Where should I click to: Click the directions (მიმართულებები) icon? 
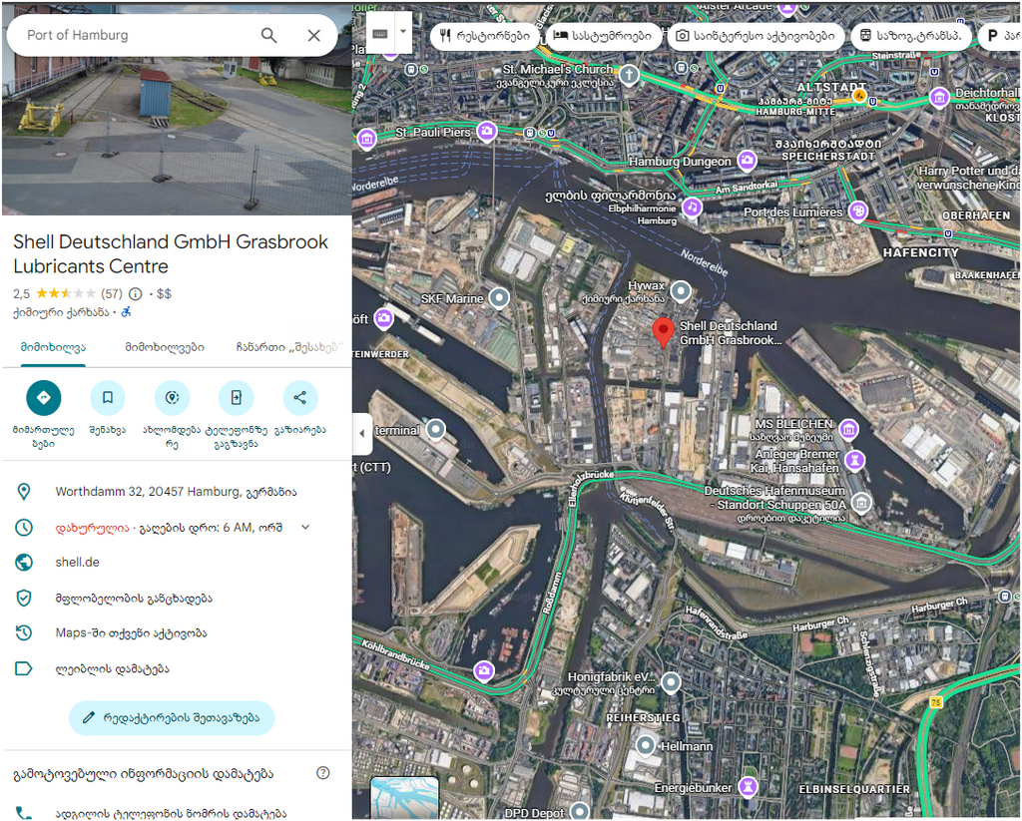44,397
